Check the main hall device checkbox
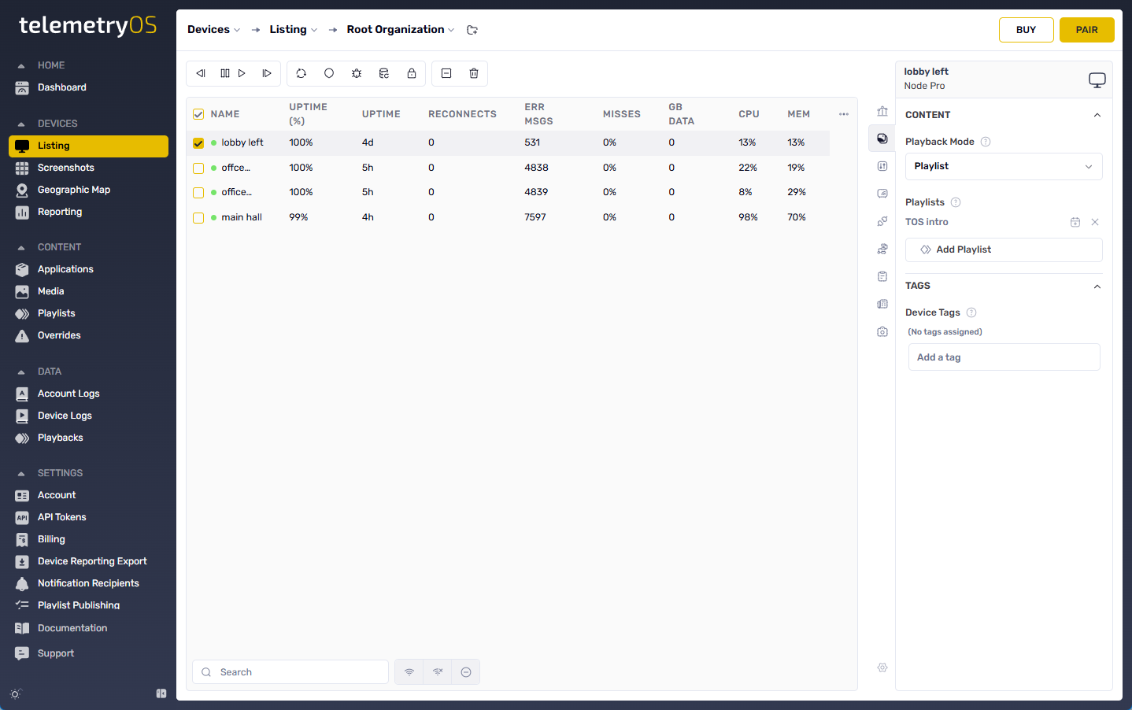Viewport: 1132px width, 710px height. (198, 218)
